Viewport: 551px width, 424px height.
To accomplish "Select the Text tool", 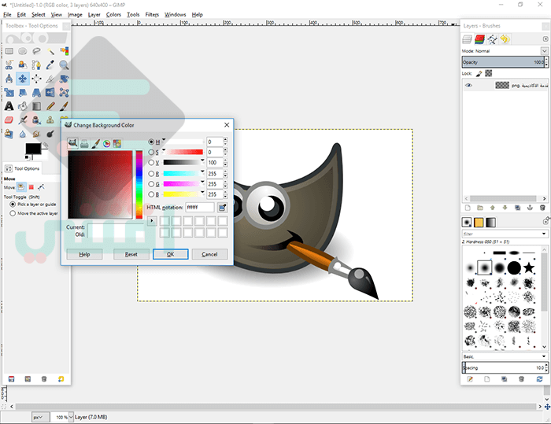I will click(x=9, y=106).
